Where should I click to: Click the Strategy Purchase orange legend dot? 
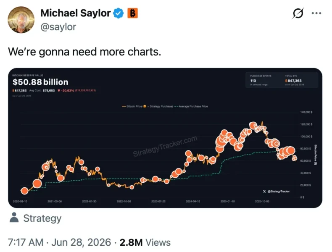[145, 106]
